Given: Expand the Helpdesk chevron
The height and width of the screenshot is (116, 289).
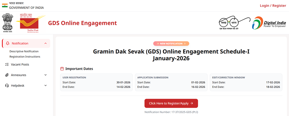Looking at the screenshot, I should [x=46, y=85].
